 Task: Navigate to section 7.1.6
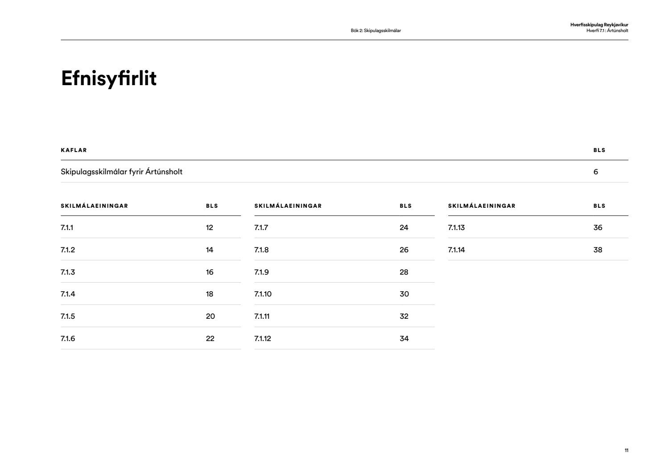coord(68,338)
